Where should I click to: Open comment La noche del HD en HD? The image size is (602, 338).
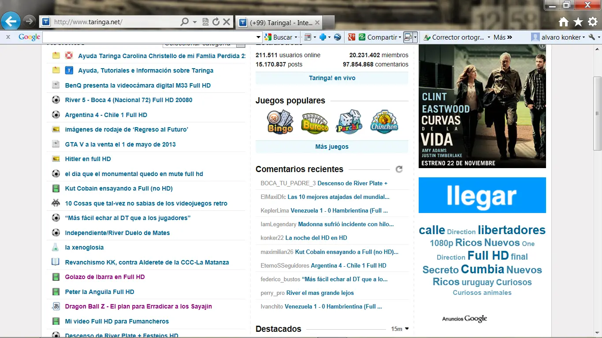point(316,238)
